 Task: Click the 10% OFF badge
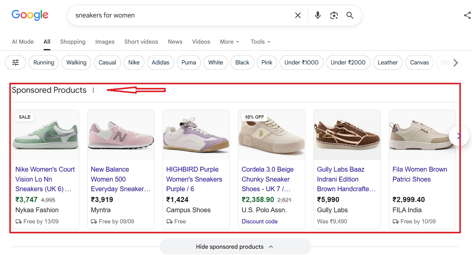[x=254, y=117]
